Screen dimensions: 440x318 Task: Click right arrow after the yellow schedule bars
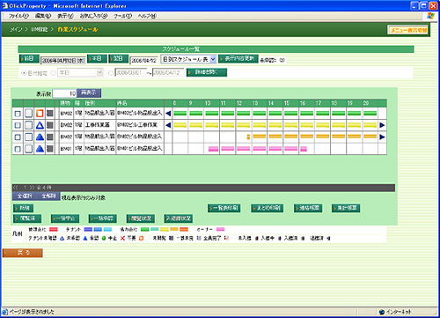pos(382,125)
